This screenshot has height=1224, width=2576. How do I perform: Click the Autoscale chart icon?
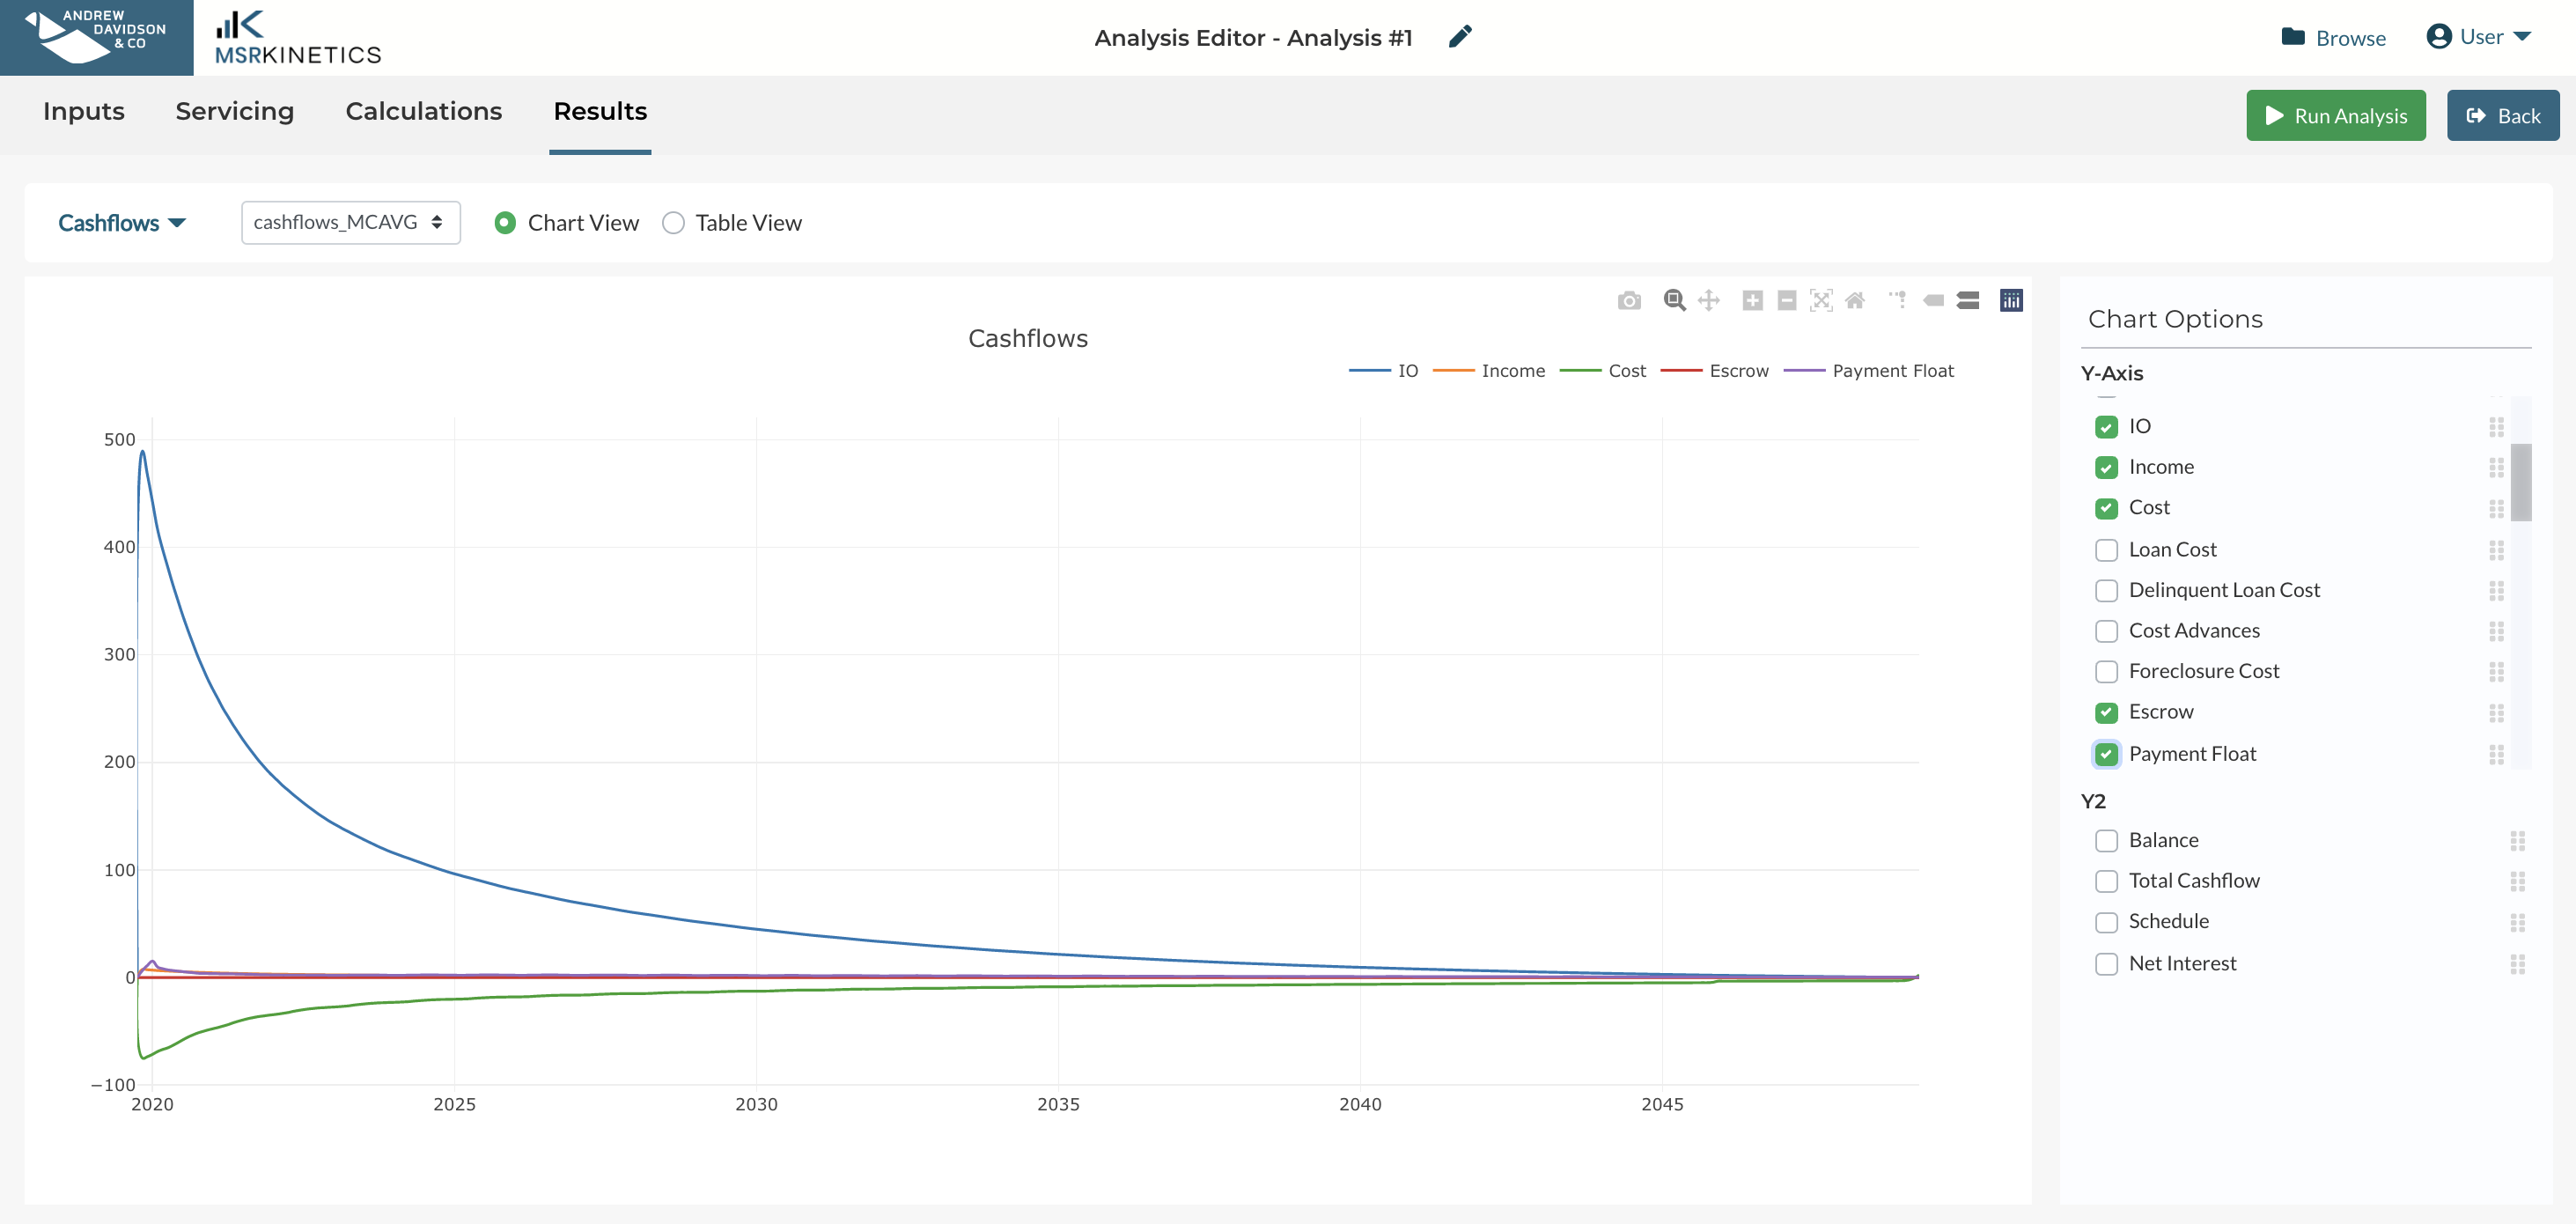click(1821, 300)
